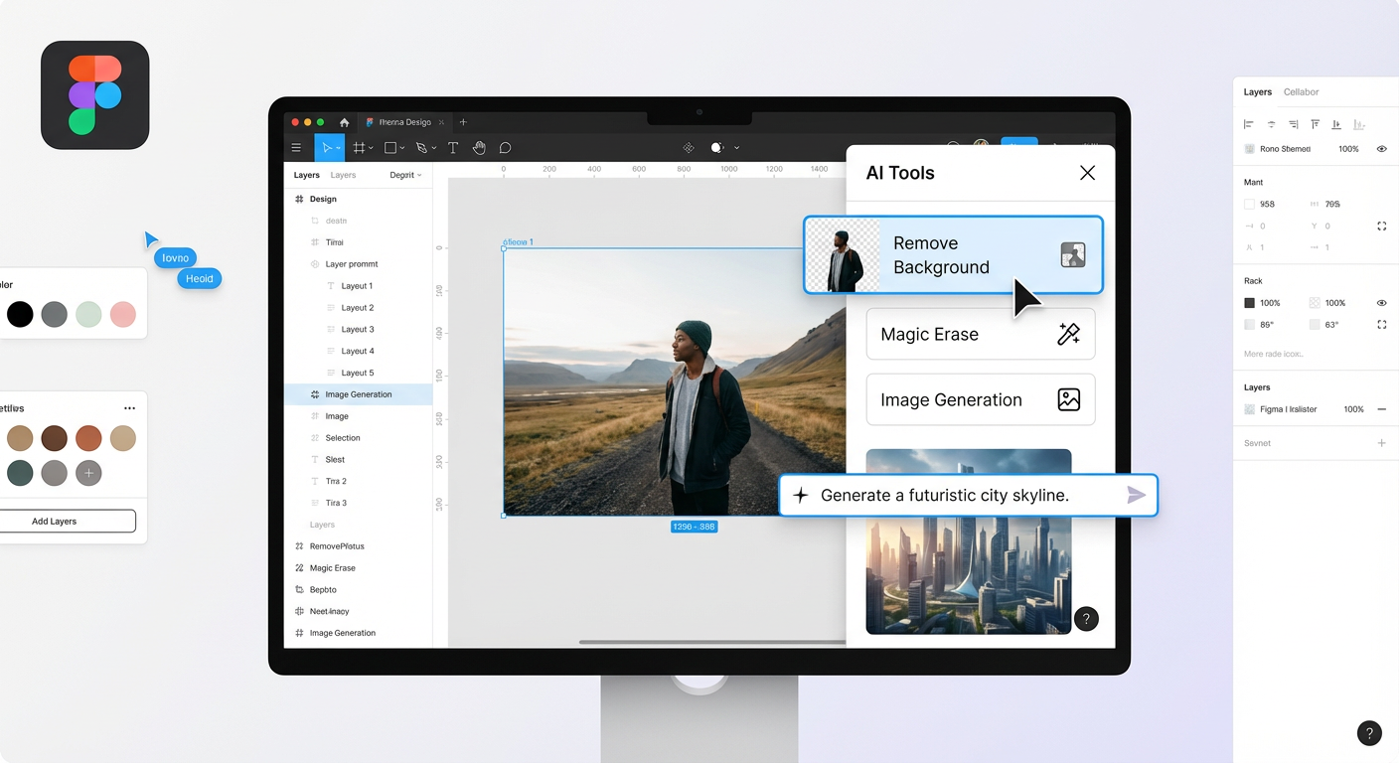Switch to the Cellabor tab
The image size is (1399, 763).
click(x=1301, y=92)
